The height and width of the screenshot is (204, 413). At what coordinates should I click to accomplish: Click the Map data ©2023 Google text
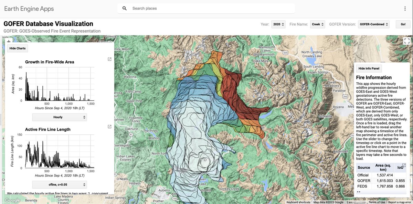(328, 202)
